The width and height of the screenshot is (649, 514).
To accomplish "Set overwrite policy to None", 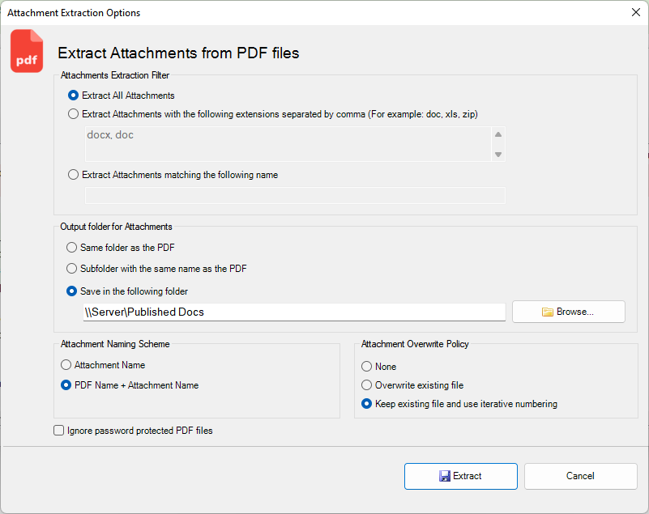I will (367, 367).
